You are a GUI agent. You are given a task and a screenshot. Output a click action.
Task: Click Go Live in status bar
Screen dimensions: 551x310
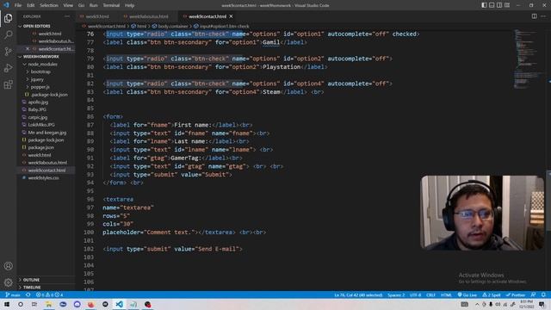coord(467,294)
